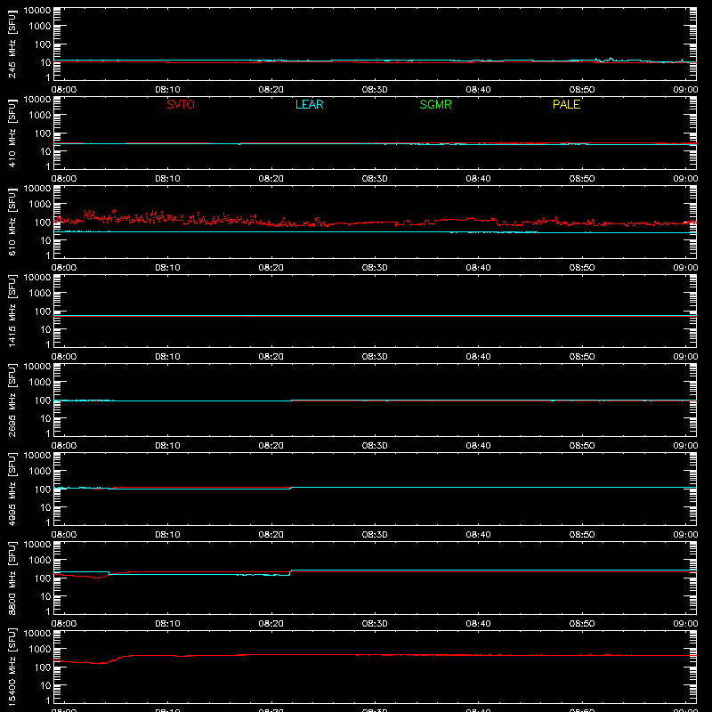712x712 pixels.
Task: Click 09:00 time label under 2695 MHz plot
Action: [685, 446]
